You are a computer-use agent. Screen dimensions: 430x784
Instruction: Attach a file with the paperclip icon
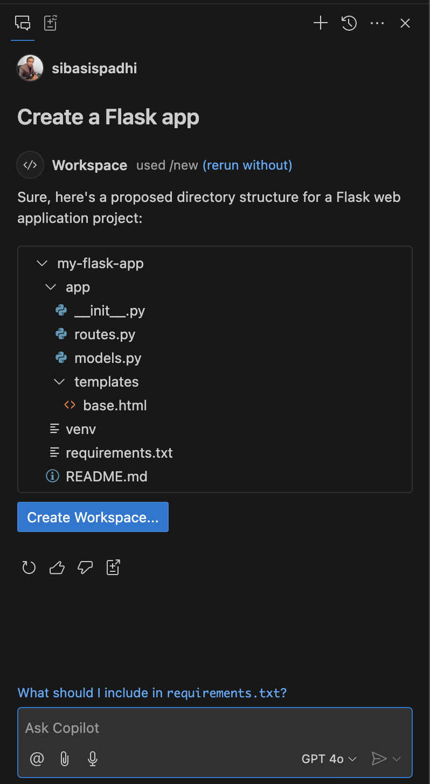[x=65, y=759]
